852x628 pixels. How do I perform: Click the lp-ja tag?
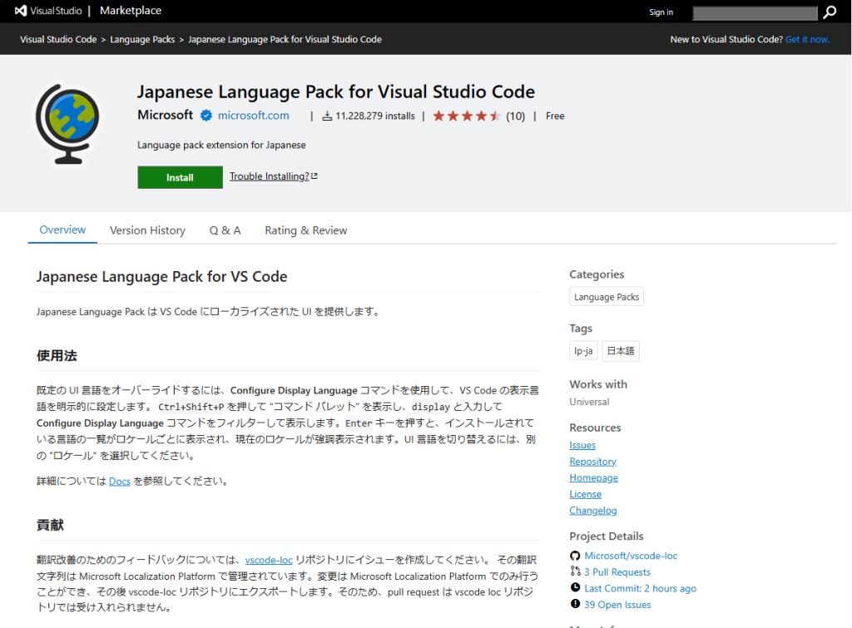pyautogui.click(x=583, y=351)
